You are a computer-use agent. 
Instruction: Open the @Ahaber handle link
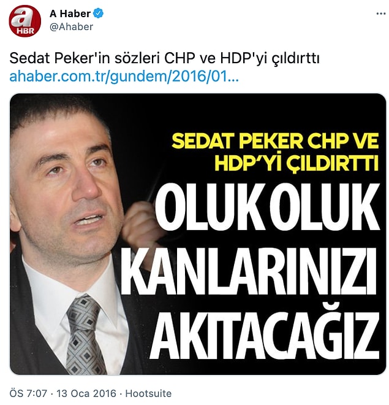(71, 26)
